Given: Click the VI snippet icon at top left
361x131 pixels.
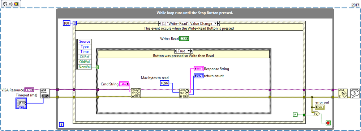Looking at the screenshot, I should (x=11, y=4).
